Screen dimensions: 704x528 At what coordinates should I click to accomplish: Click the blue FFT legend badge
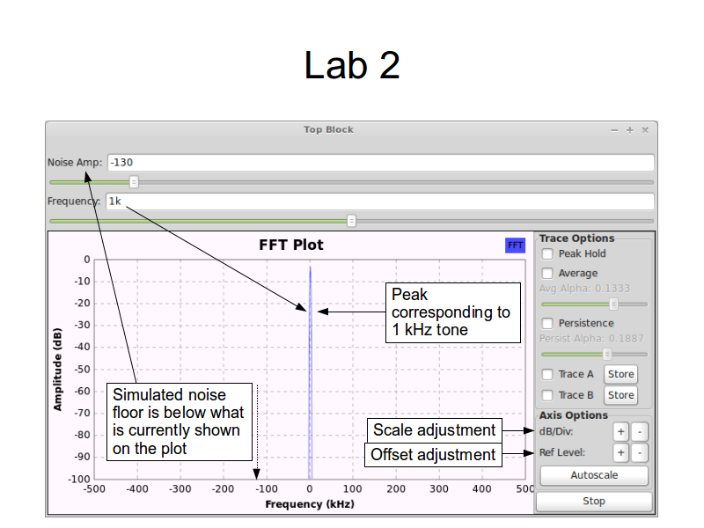point(515,246)
